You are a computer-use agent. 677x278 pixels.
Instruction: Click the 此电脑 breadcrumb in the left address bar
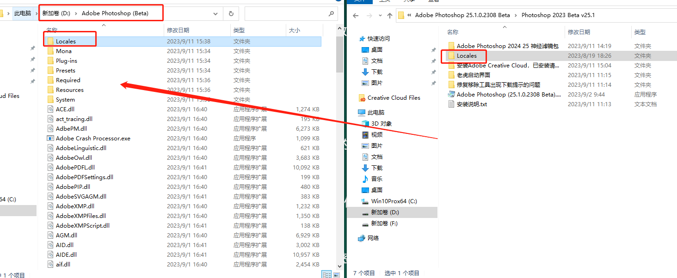[x=23, y=13]
